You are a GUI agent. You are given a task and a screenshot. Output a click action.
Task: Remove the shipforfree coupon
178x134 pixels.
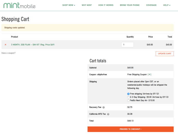point(150,74)
